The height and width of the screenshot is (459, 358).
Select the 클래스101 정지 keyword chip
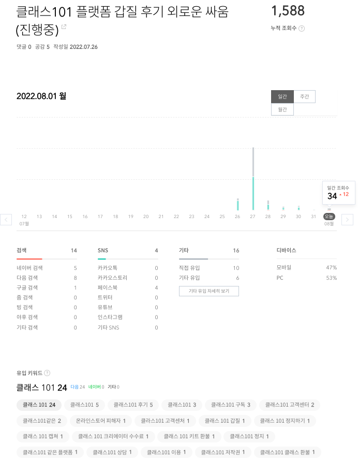[x=249, y=436]
